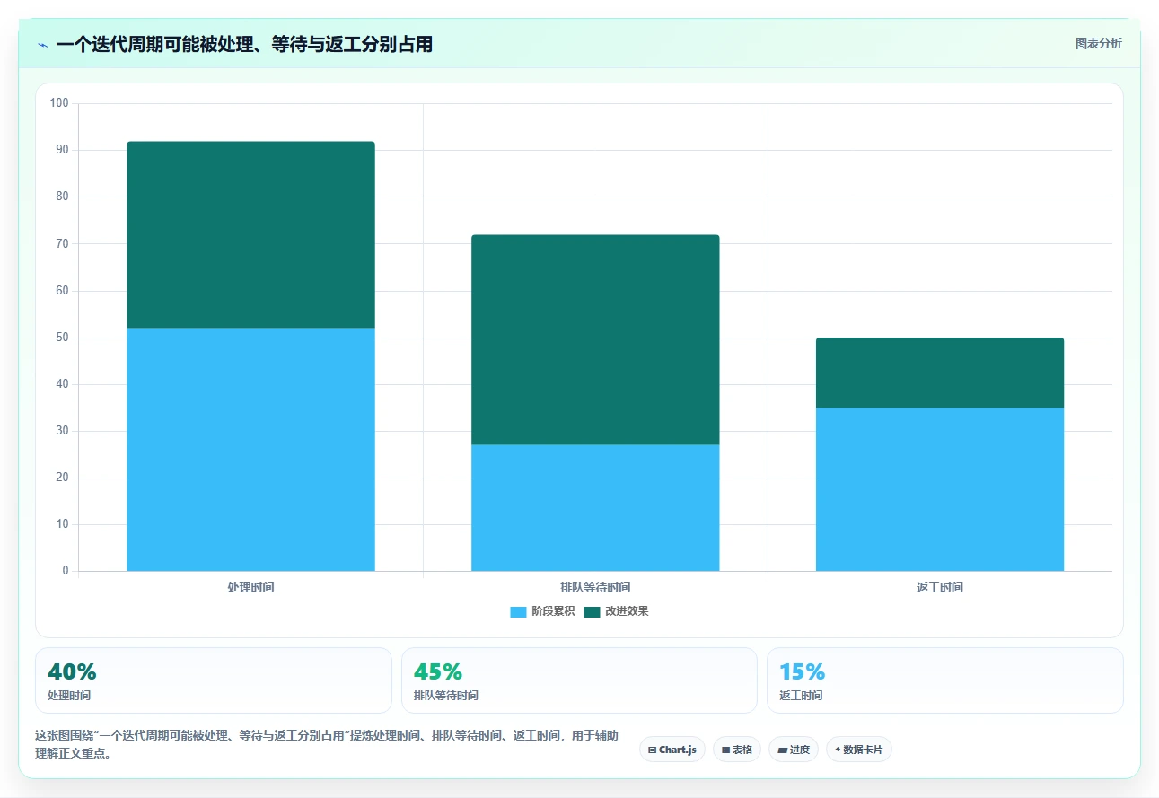Click the dark green 处理时间 bar segment

250,234
